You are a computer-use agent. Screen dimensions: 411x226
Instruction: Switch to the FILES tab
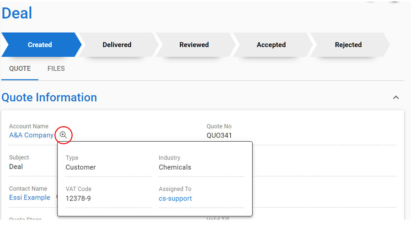[56, 68]
